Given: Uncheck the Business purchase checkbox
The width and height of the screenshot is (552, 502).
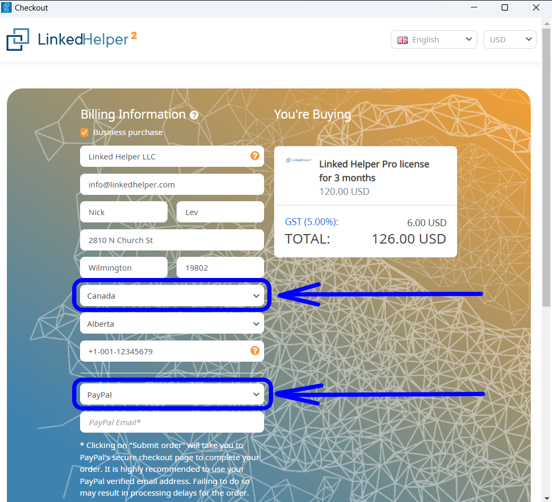Looking at the screenshot, I should pyautogui.click(x=84, y=132).
